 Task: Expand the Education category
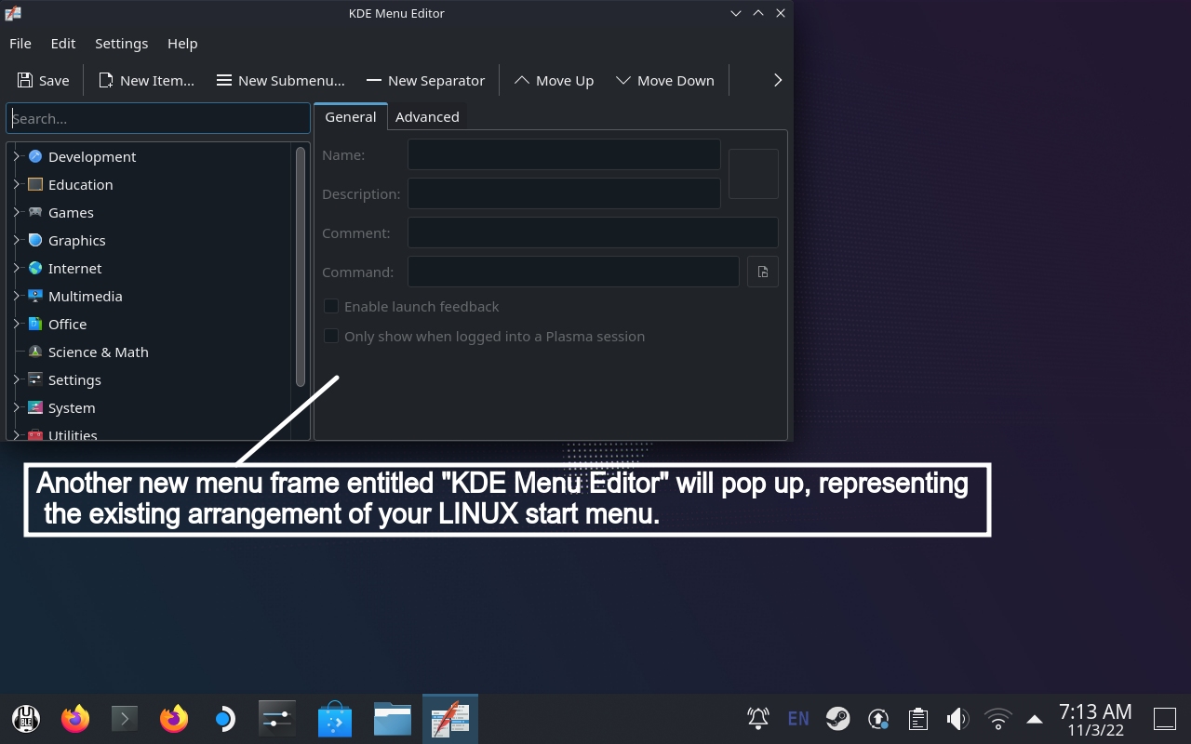(17, 184)
